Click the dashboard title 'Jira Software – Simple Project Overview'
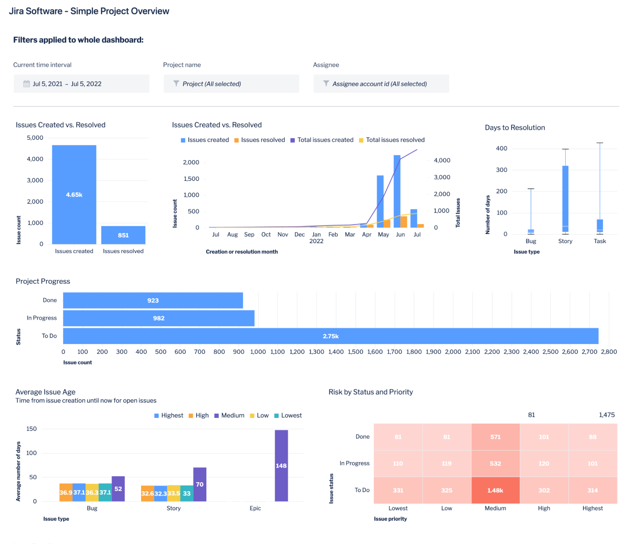The width and height of the screenshot is (639, 544). click(90, 11)
